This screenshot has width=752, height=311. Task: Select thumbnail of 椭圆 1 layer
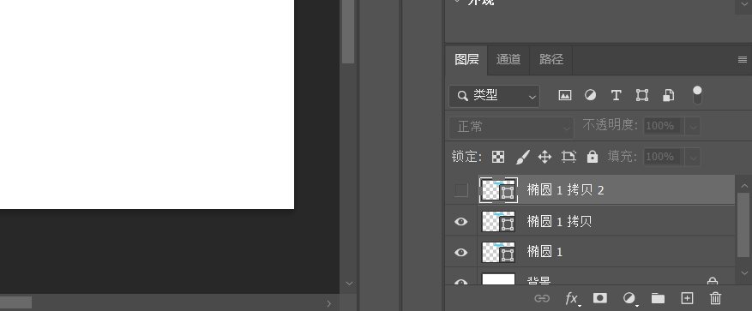click(x=498, y=252)
